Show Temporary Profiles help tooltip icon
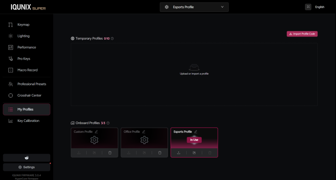 112,39
